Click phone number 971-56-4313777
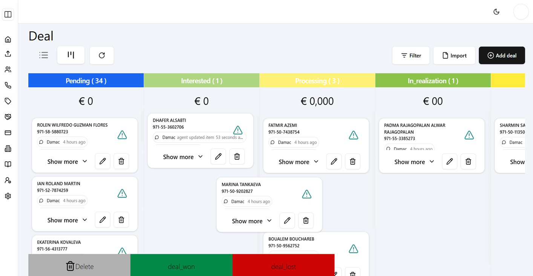 point(52,249)
